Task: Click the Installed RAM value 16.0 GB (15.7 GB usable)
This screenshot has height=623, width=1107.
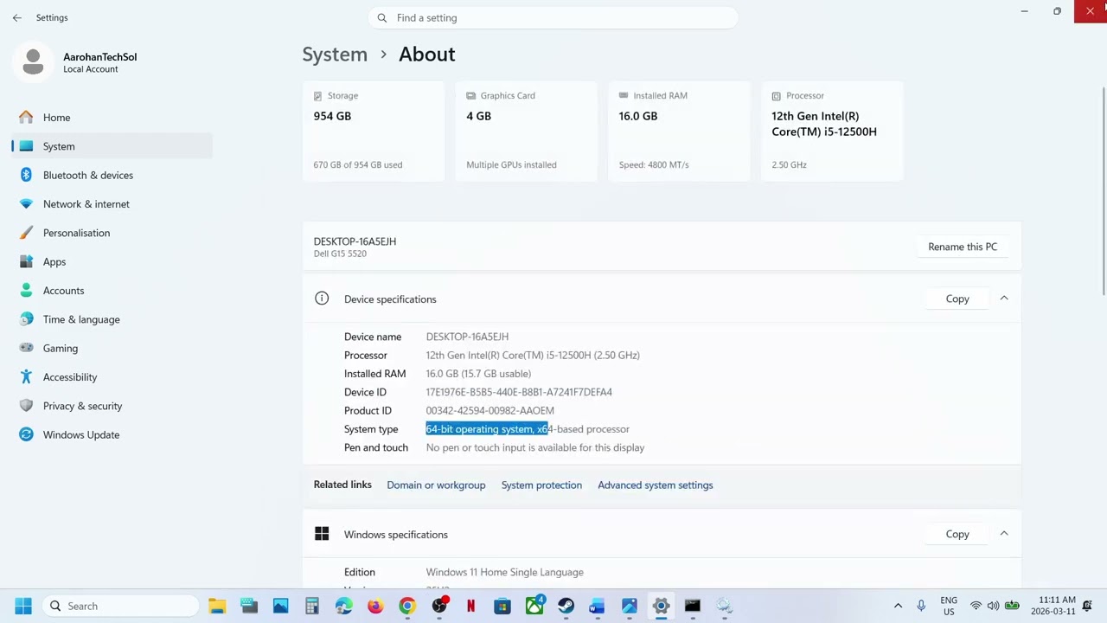Action: (x=478, y=374)
